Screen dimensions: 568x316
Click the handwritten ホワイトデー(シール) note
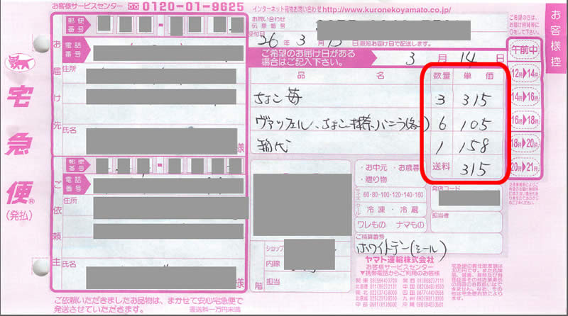coord(401,249)
